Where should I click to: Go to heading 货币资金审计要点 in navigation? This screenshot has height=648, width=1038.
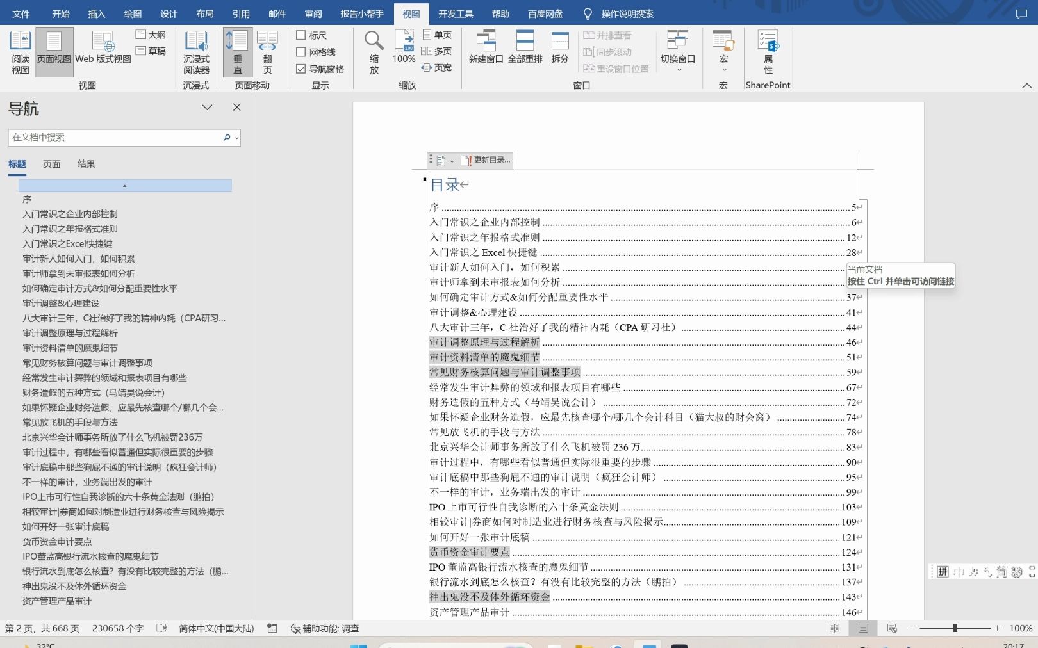pos(57,542)
